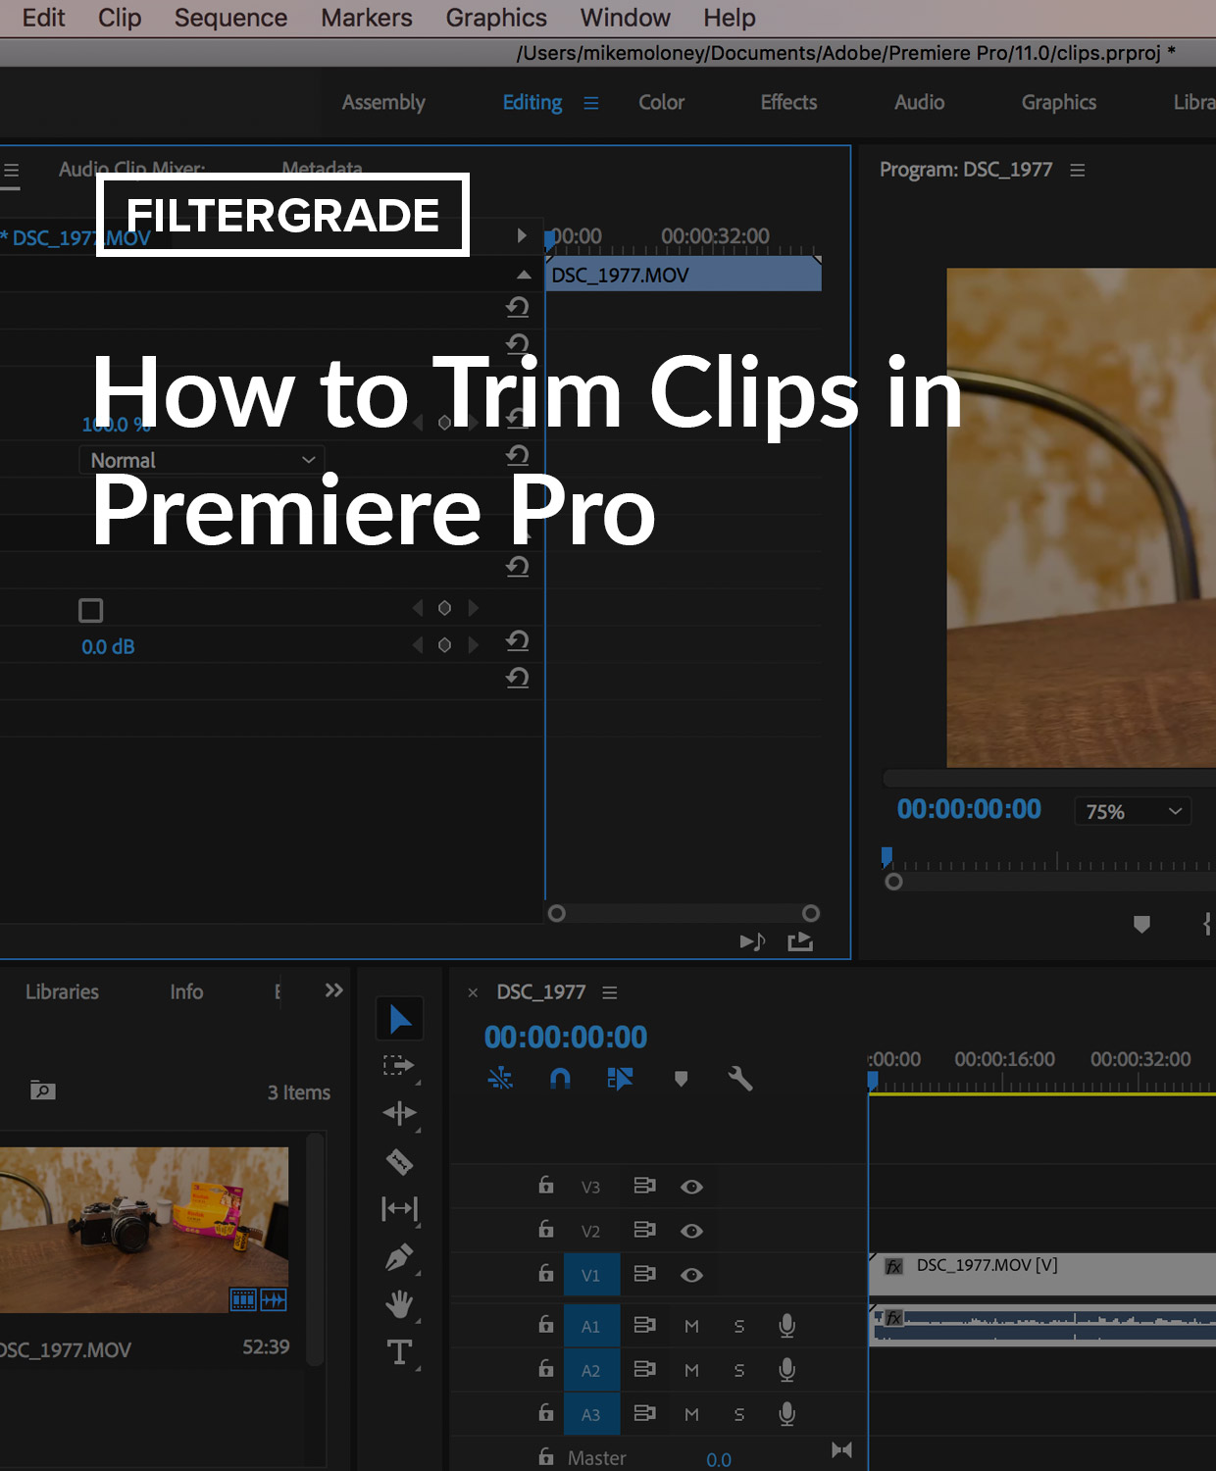Open the Clip menu
Viewport: 1216px width, 1471px height.
point(120,18)
